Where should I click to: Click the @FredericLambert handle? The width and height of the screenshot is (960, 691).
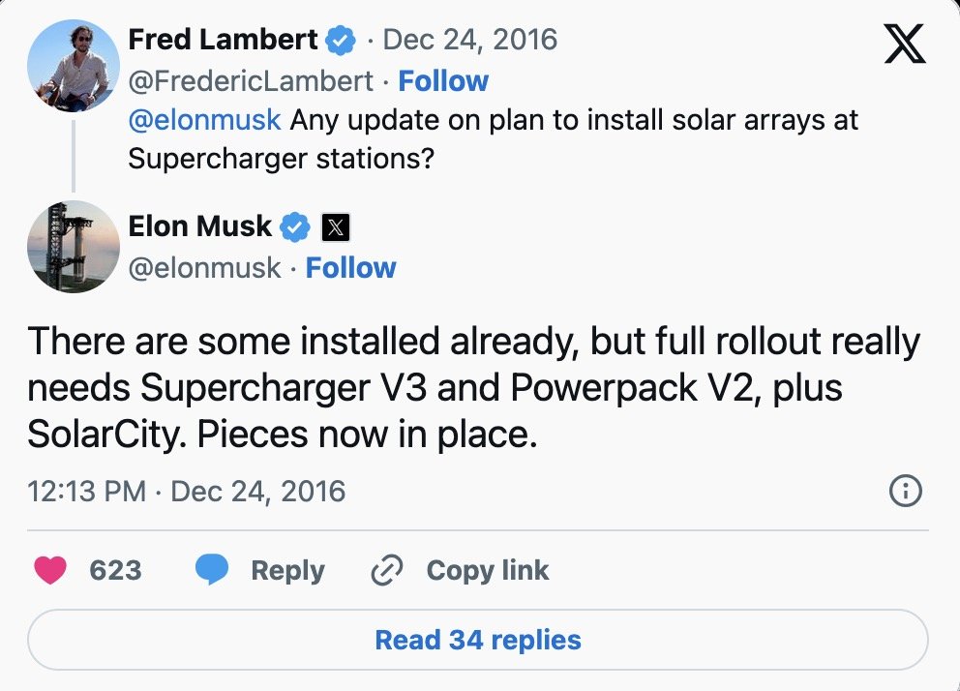251,81
